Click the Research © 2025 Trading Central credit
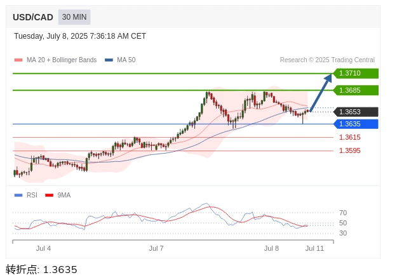The width and height of the screenshot is (404, 280). point(327,60)
